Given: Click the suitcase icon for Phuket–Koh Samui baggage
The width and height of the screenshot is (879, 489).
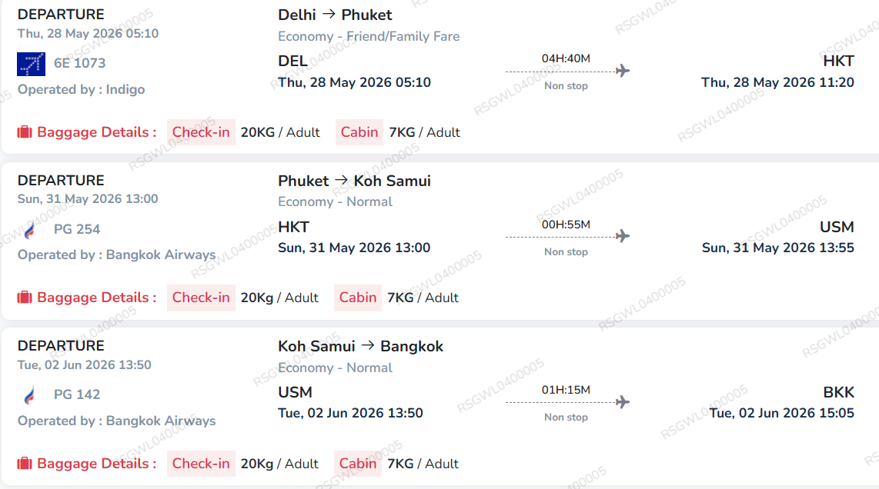Looking at the screenshot, I should pos(25,298).
